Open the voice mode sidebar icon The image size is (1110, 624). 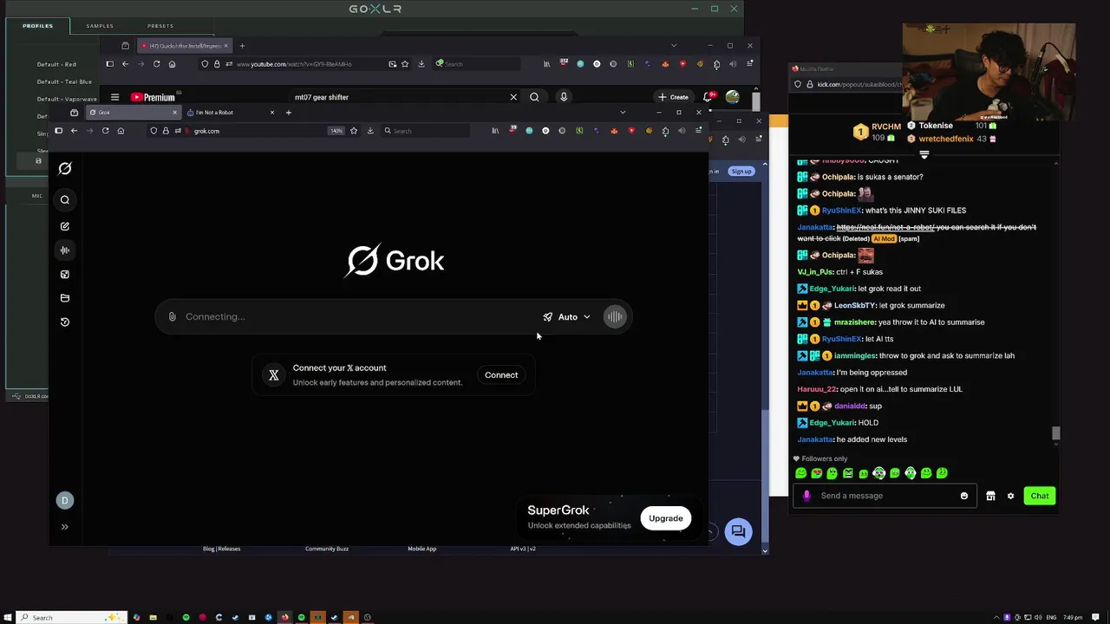pyautogui.click(x=65, y=250)
